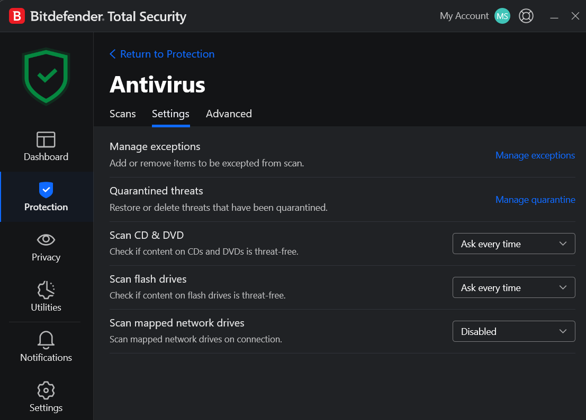Open the Utilities clock icon

pos(46,290)
